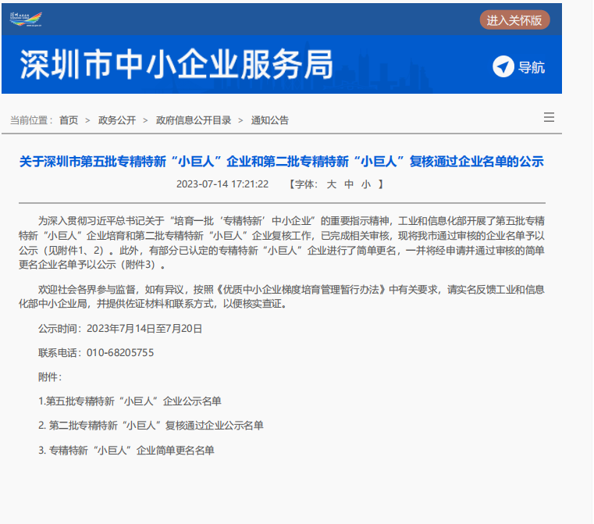The width and height of the screenshot is (594, 524).
Task: Click the 当前位置 breadcrumb label
Action: coord(31,120)
